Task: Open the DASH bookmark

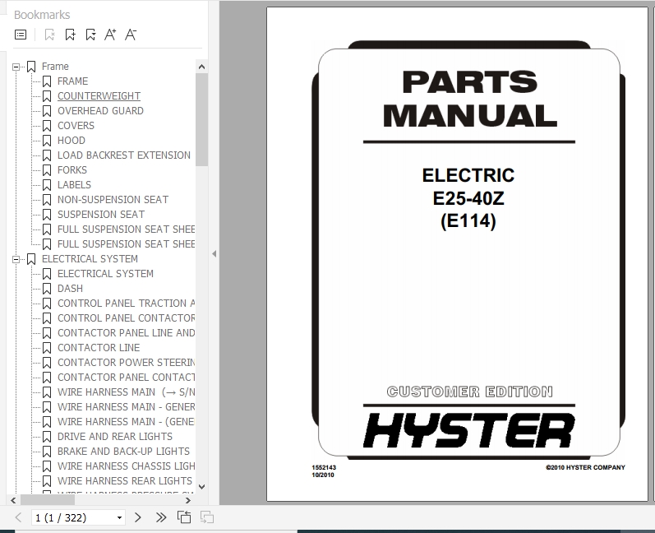Action: (x=70, y=289)
